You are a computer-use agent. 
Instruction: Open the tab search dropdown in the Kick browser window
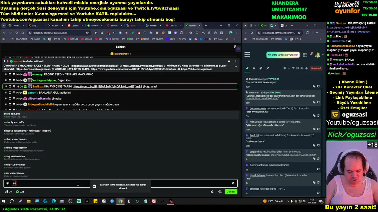click(x=4, y=26)
